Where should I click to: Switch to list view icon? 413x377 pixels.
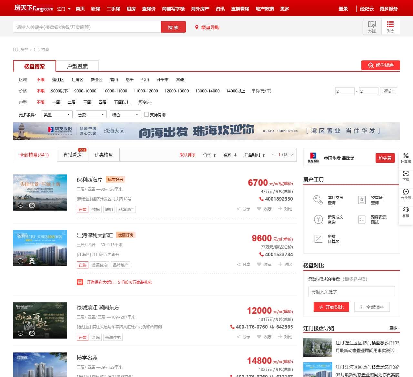pyautogui.click(x=390, y=26)
